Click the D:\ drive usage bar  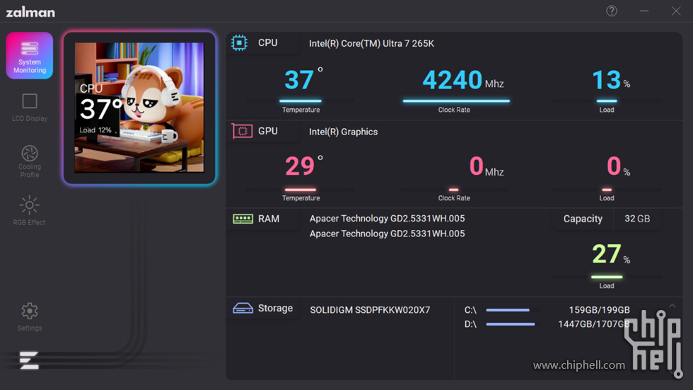(x=512, y=324)
